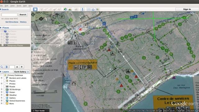Click the panel view icon beside the magnifier

tap(6, 67)
